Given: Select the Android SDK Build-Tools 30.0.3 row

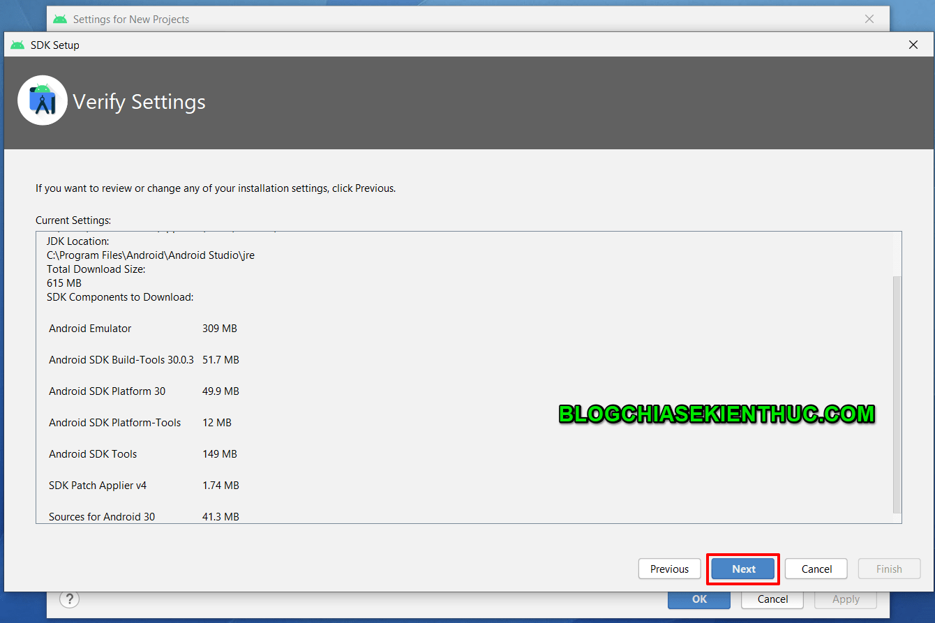Looking at the screenshot, I should (144, 359).
